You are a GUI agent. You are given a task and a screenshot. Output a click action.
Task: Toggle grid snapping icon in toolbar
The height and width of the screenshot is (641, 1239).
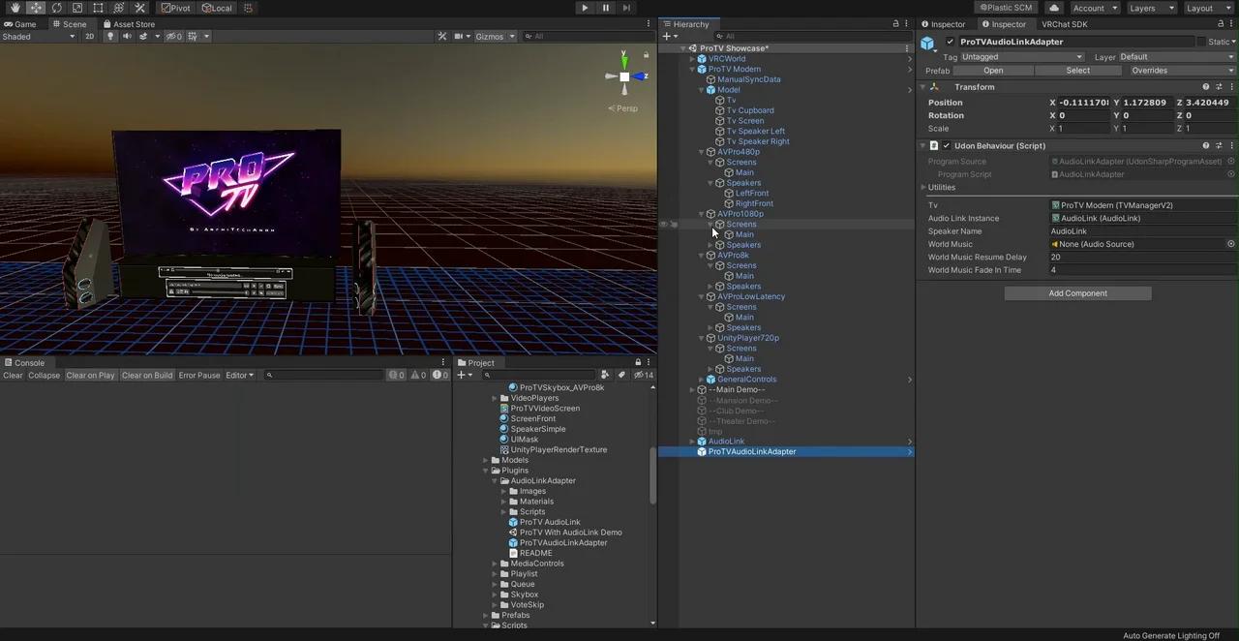click(x=248, y=8)
